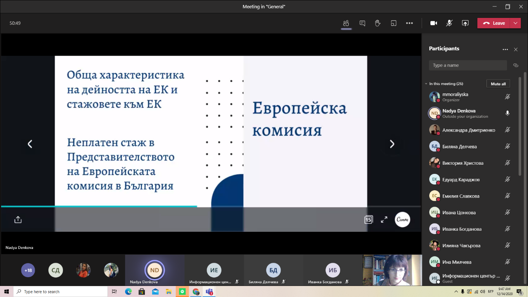The height and width of the screenshot is (297, 528).
Task: Select Виктория Христова in participants list
Action: pyautogui.click(x=470, y=163)
